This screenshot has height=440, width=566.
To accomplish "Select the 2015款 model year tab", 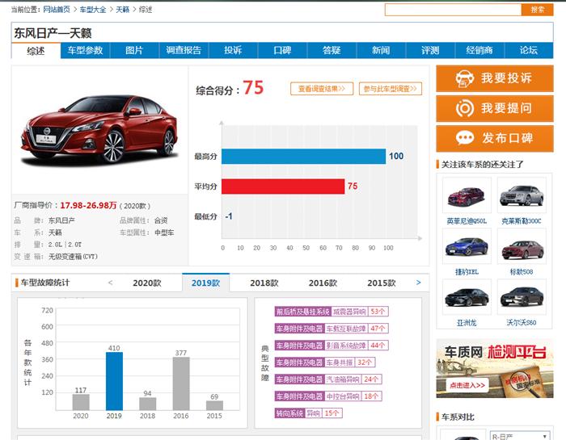I will click(x=382, y=283).
